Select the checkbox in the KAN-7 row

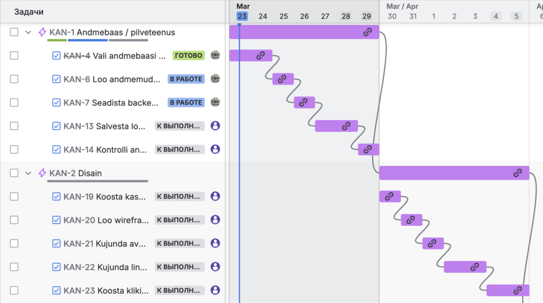point(14,102)
